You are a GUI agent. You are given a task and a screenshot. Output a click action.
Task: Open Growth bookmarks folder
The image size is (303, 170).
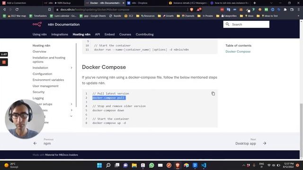[x=166, y=16]
